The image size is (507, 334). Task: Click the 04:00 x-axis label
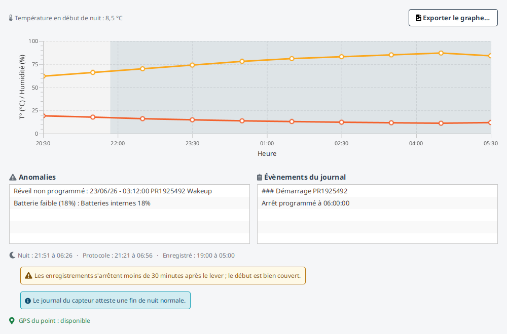(x=416, y=143)
